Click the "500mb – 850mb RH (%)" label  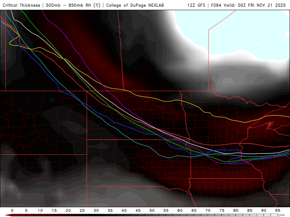coord(73,5)
